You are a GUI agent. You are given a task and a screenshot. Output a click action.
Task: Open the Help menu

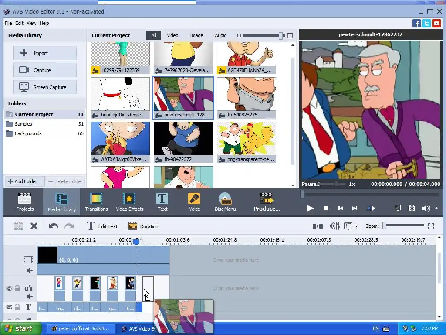44,23
